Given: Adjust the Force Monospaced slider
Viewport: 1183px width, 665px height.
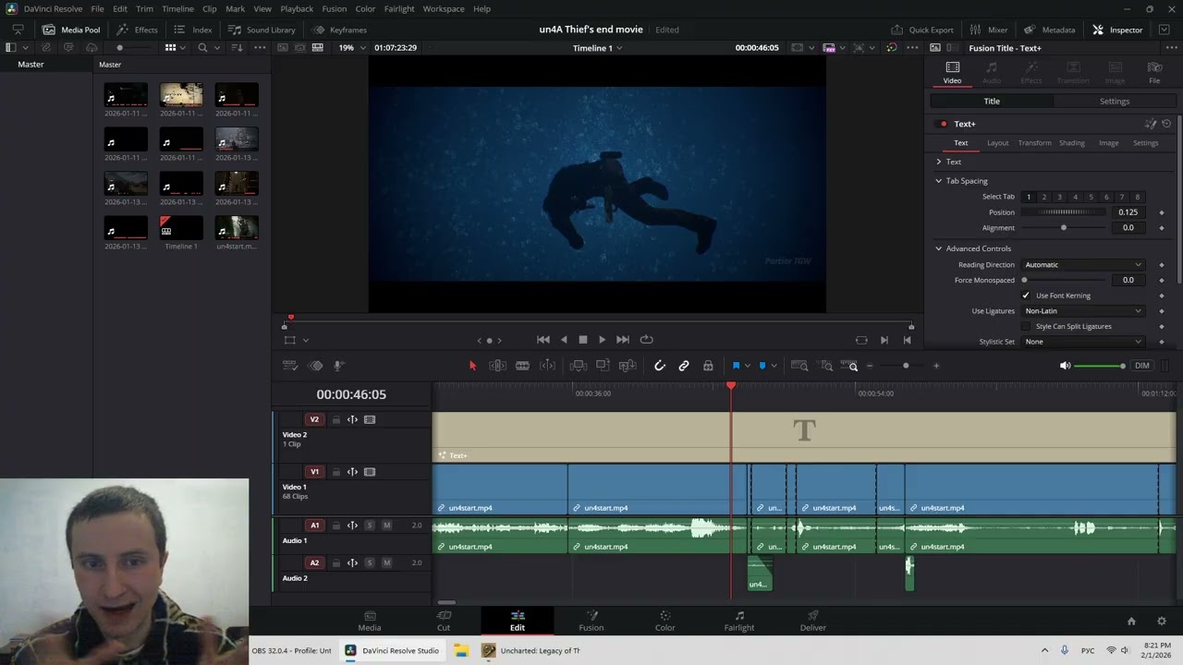Looking at the screenshot, I should click(1063, 280).
